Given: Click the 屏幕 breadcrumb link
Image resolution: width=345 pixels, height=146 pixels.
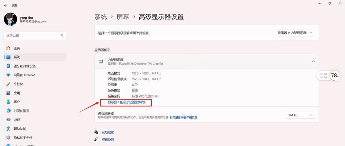Looking at the screenshot, I should tap(123, 17).
